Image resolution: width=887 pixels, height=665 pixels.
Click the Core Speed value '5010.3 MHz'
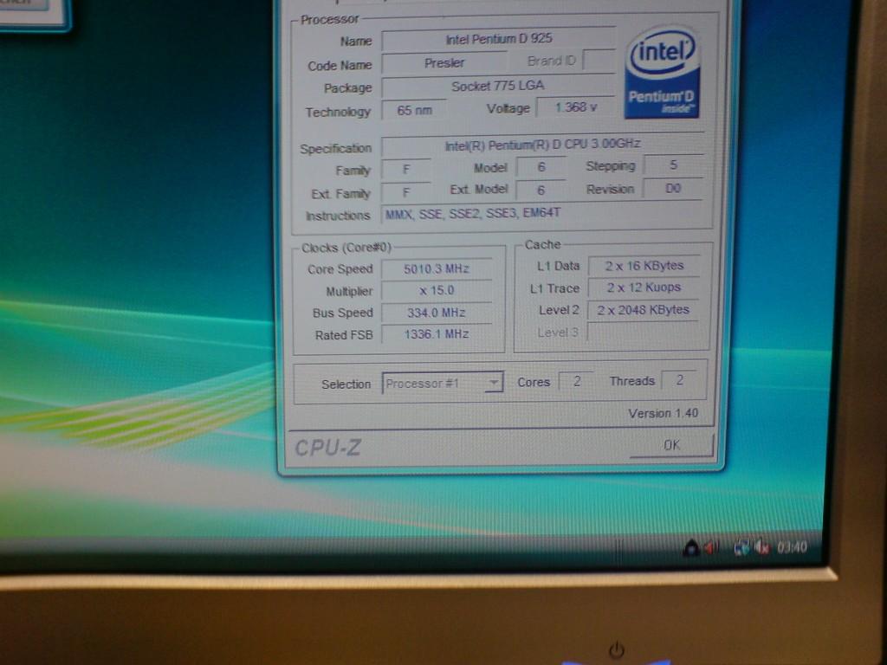(437, 268)
